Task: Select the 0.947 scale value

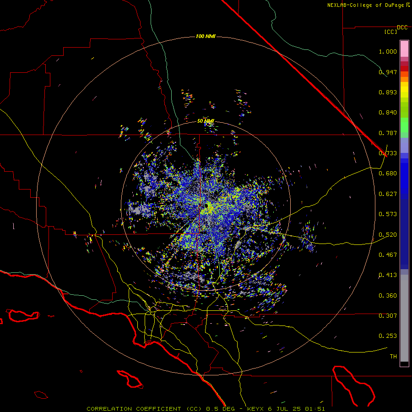Action: 388,72
